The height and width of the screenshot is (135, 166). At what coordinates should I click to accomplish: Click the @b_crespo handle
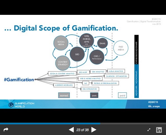(154, 106)
